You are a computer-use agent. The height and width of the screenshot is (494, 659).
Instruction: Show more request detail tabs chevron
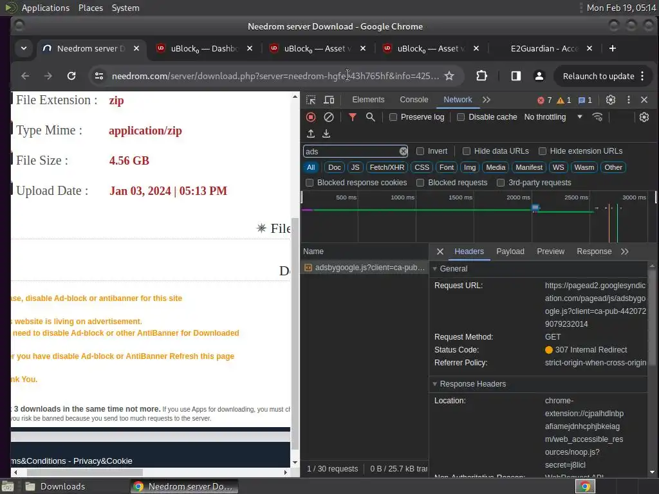[x=624, y=252]
